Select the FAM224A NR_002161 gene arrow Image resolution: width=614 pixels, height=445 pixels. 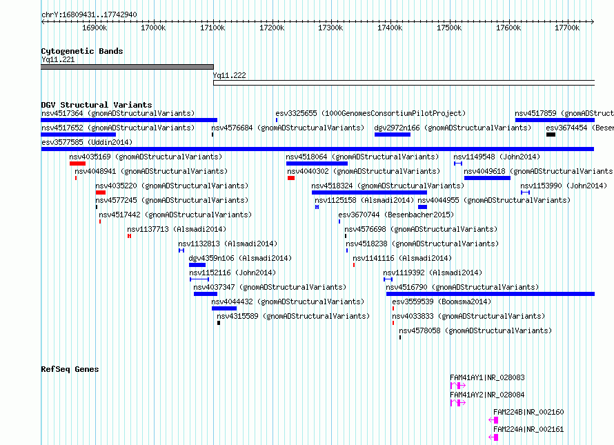tap(493, 437)
